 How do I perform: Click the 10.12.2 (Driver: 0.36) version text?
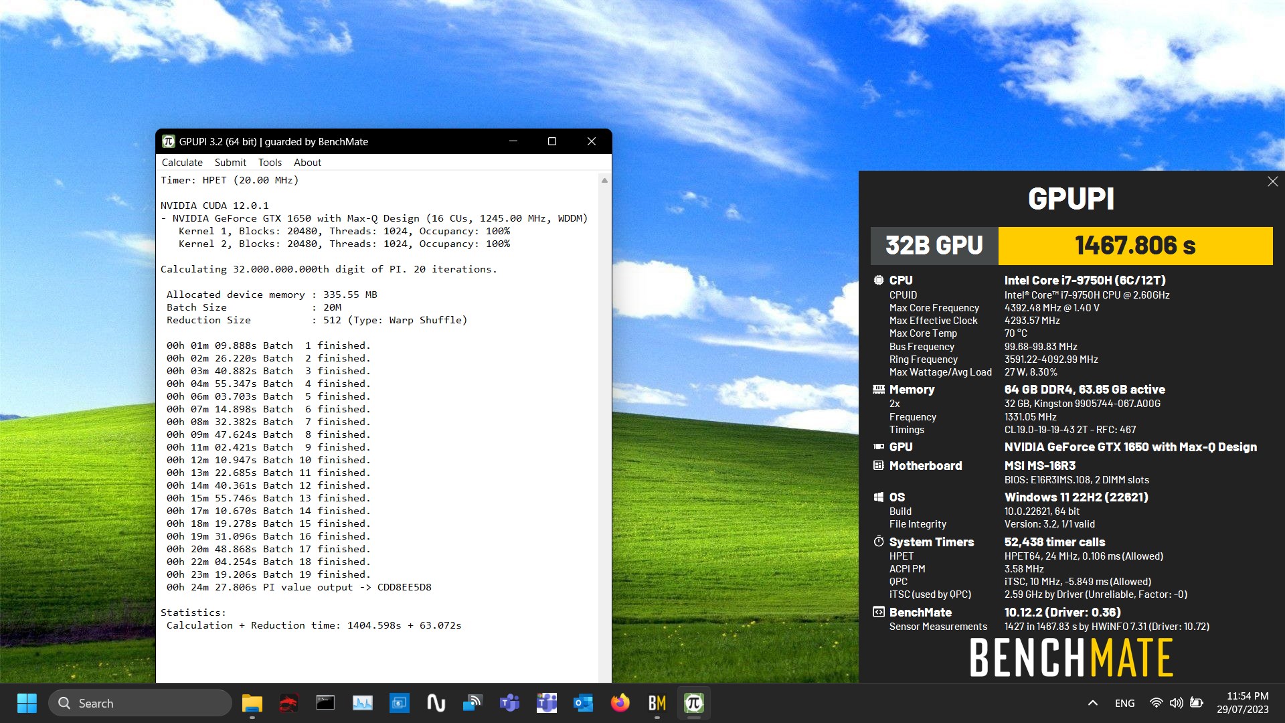[1062, 612]
